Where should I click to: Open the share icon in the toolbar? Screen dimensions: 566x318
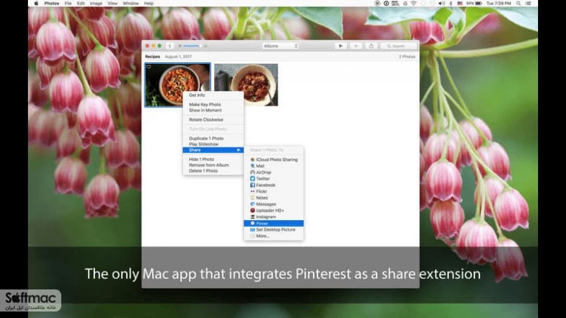click(371, 46)
